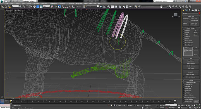Open the Selected key filter dropdown
The width and height of the screenshot is (201, 109).
click(171, 105)
